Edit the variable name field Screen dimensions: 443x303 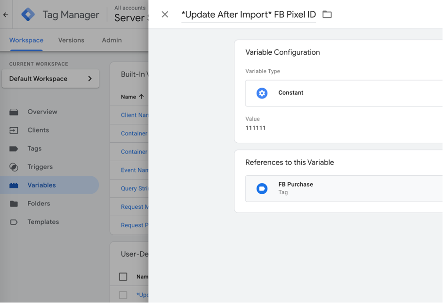[248, 15]
